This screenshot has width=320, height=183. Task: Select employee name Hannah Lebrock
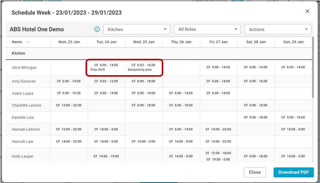pyautogui.click(x=26, y=129)
